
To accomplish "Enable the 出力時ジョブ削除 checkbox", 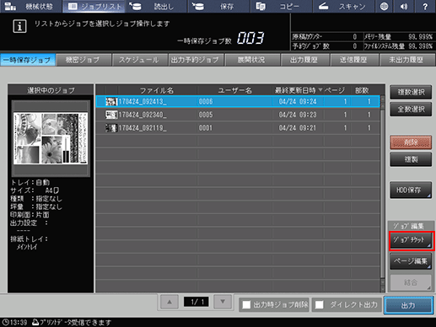I will pos(246,304).
